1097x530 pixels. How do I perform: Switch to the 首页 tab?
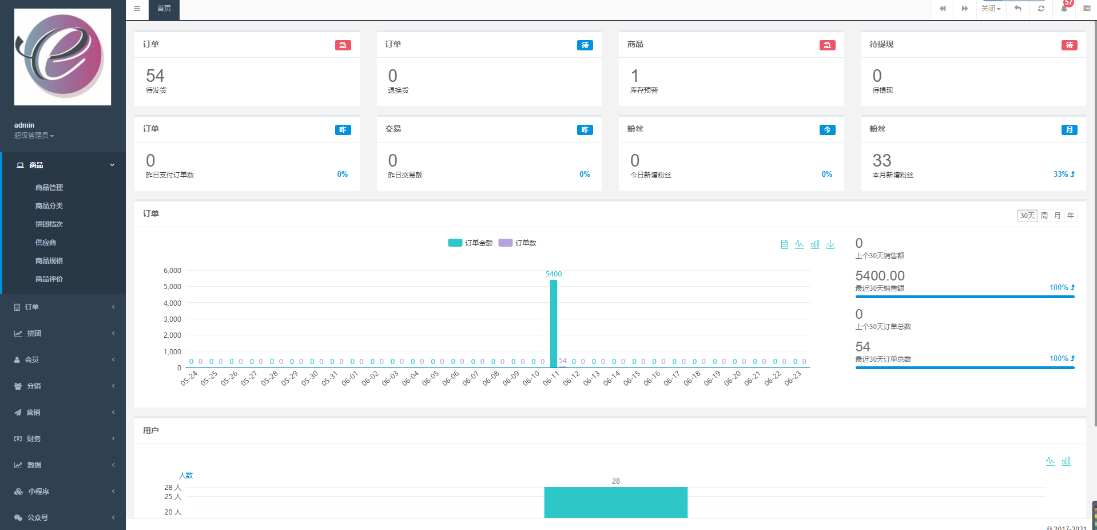(x=164, y=9)
